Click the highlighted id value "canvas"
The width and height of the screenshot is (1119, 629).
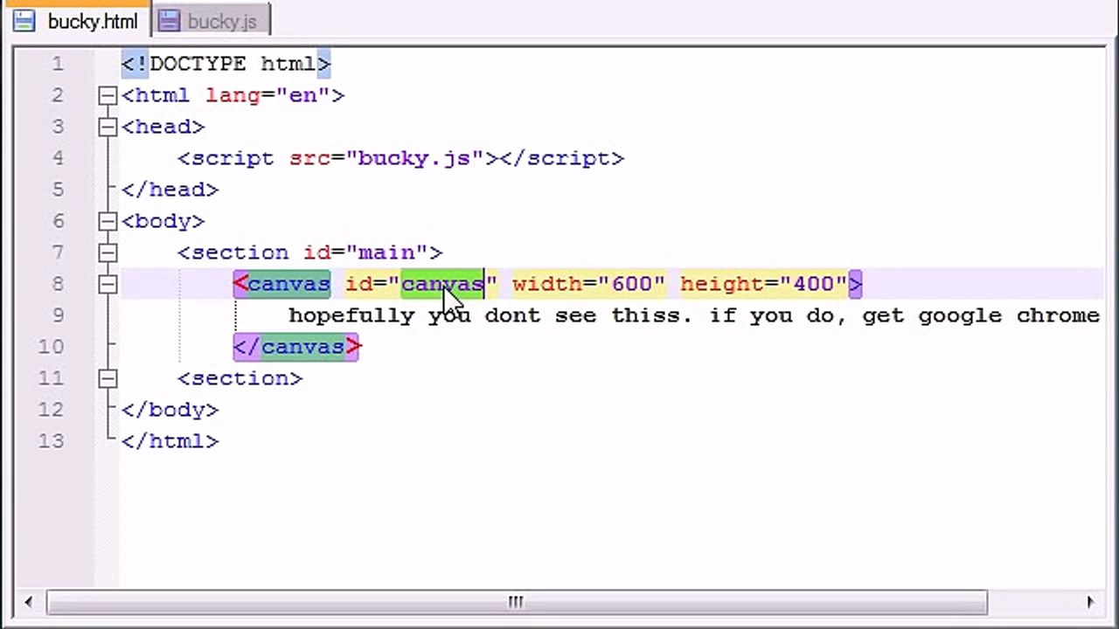(x=442, y=284)
